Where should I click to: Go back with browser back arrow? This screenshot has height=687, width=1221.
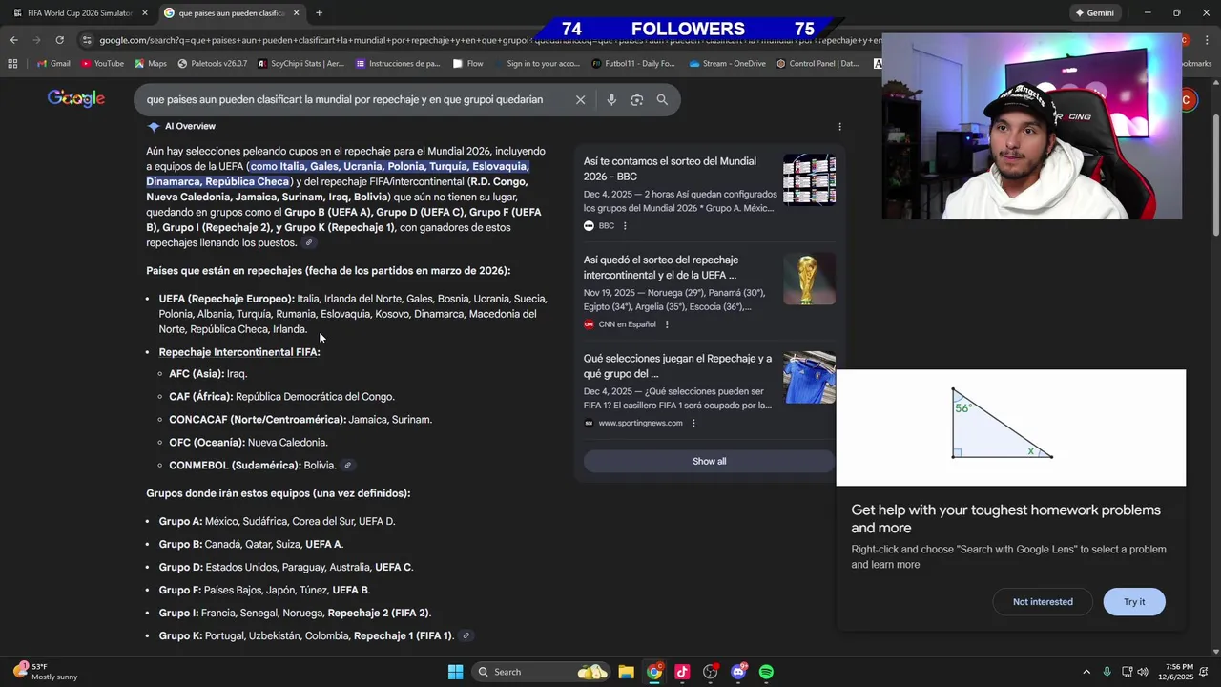click(13, 40)
